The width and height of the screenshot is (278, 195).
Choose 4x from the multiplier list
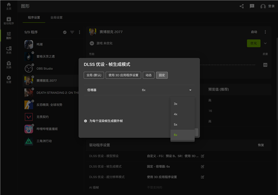click(x=176, y=114)
